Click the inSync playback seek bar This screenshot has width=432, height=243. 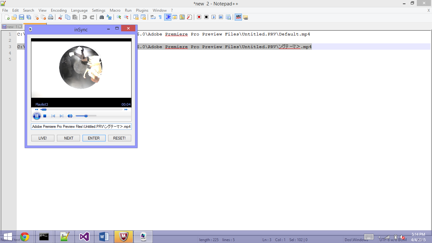click(81, 109)
